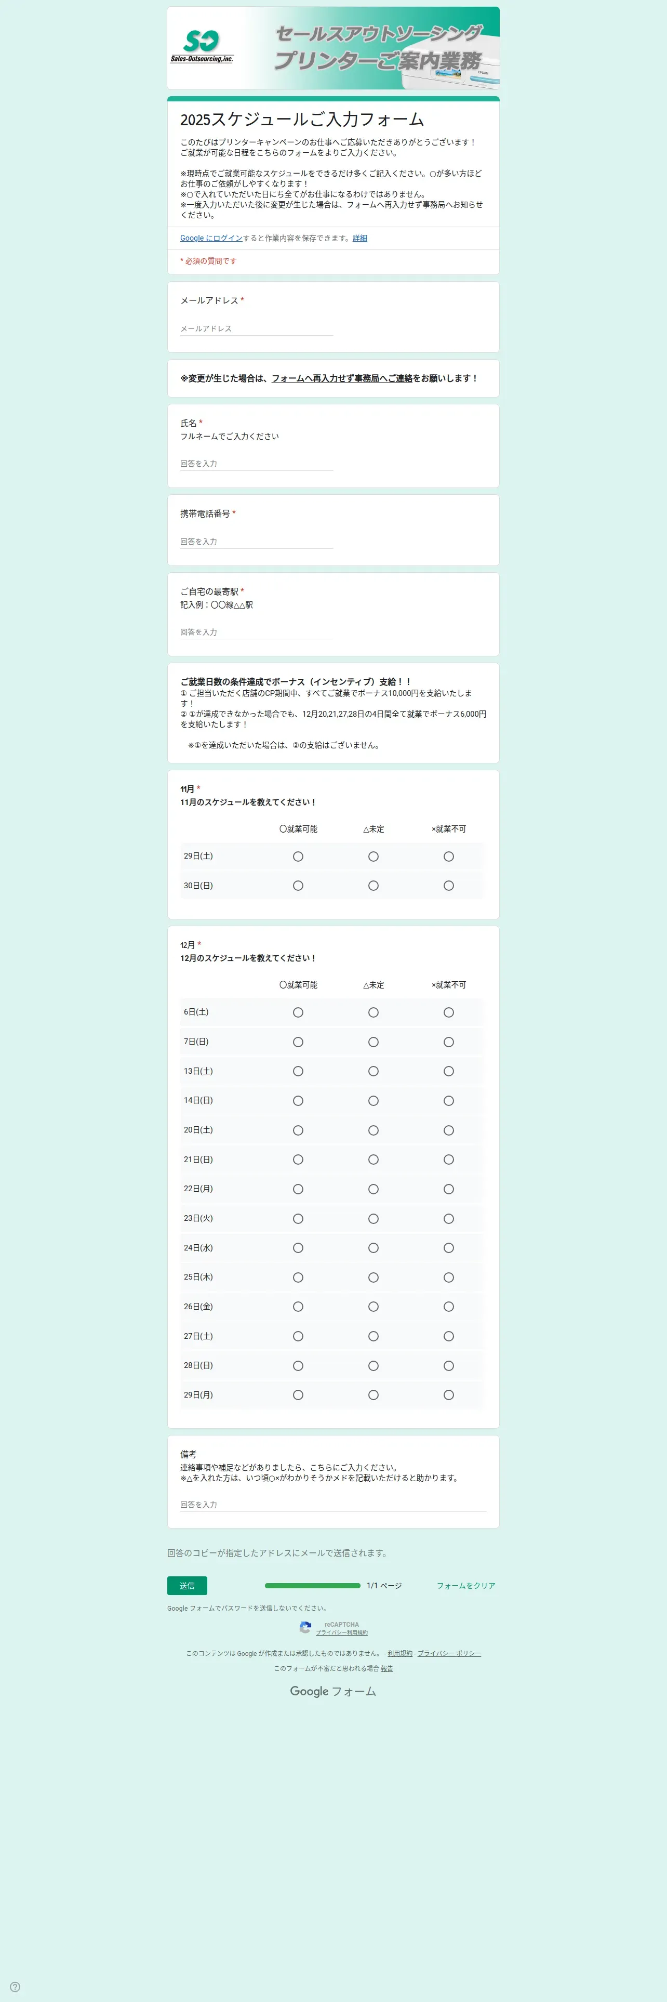Screen dimensions: 667x2002
Task: Open the footer 利用規約 link beside プライバシー ポリシー
Action: click(400, 1653)
